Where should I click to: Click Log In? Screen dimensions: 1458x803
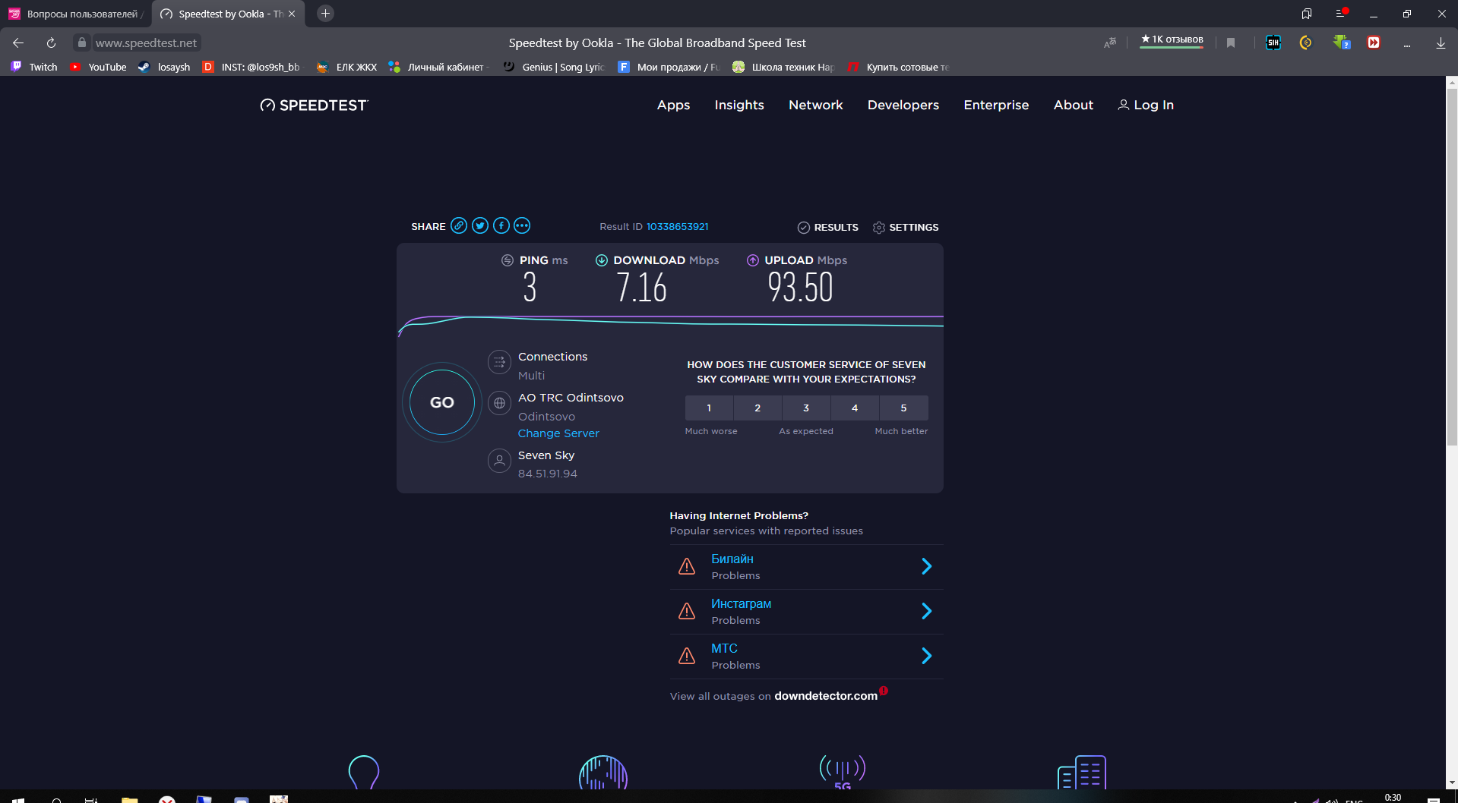point(1146,105)
